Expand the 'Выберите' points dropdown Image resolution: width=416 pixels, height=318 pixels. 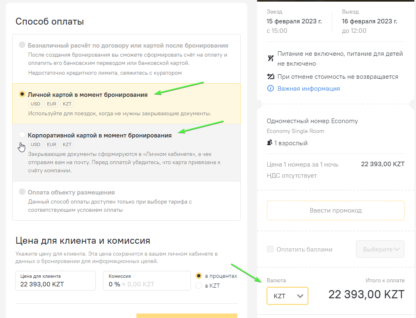coord(380,249)
